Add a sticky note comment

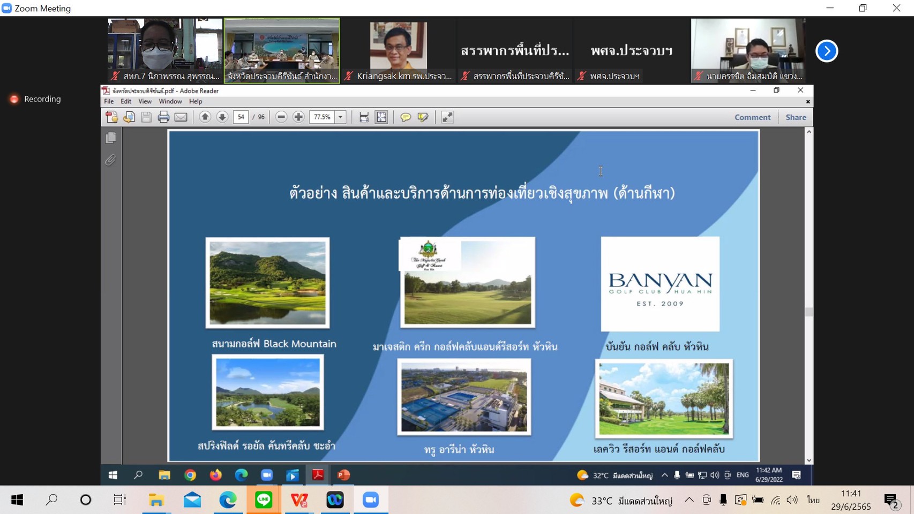click(406, 117)
